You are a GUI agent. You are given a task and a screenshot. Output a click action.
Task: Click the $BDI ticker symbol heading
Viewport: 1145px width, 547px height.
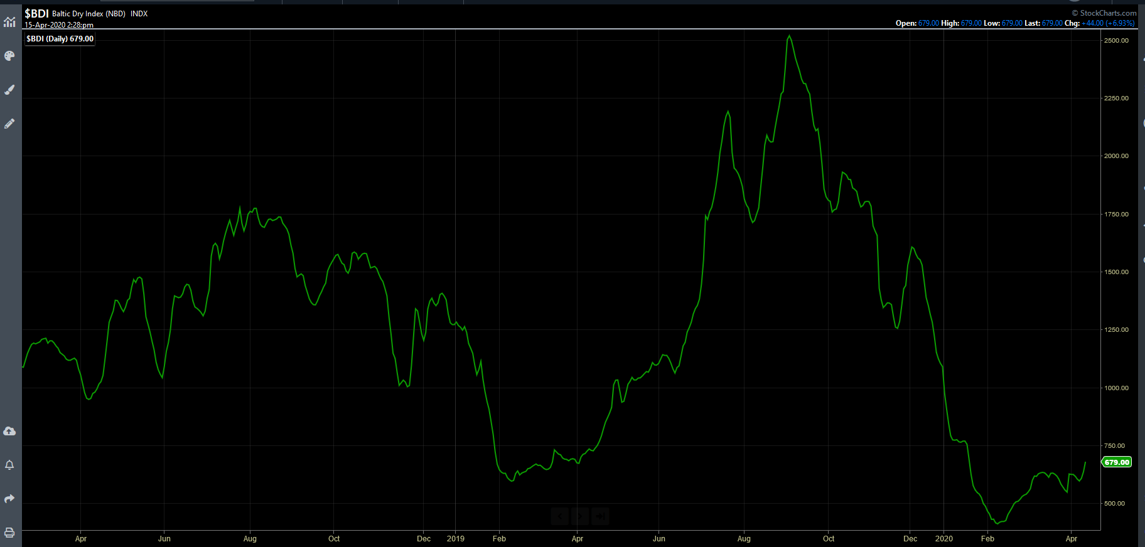36,13
